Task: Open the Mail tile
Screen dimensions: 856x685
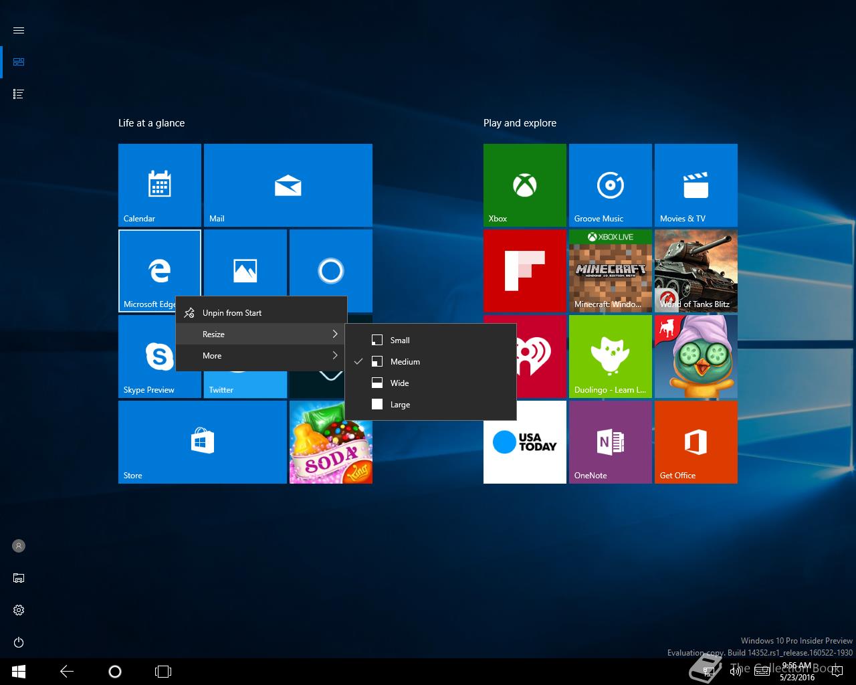Action: tap(288, 185)
